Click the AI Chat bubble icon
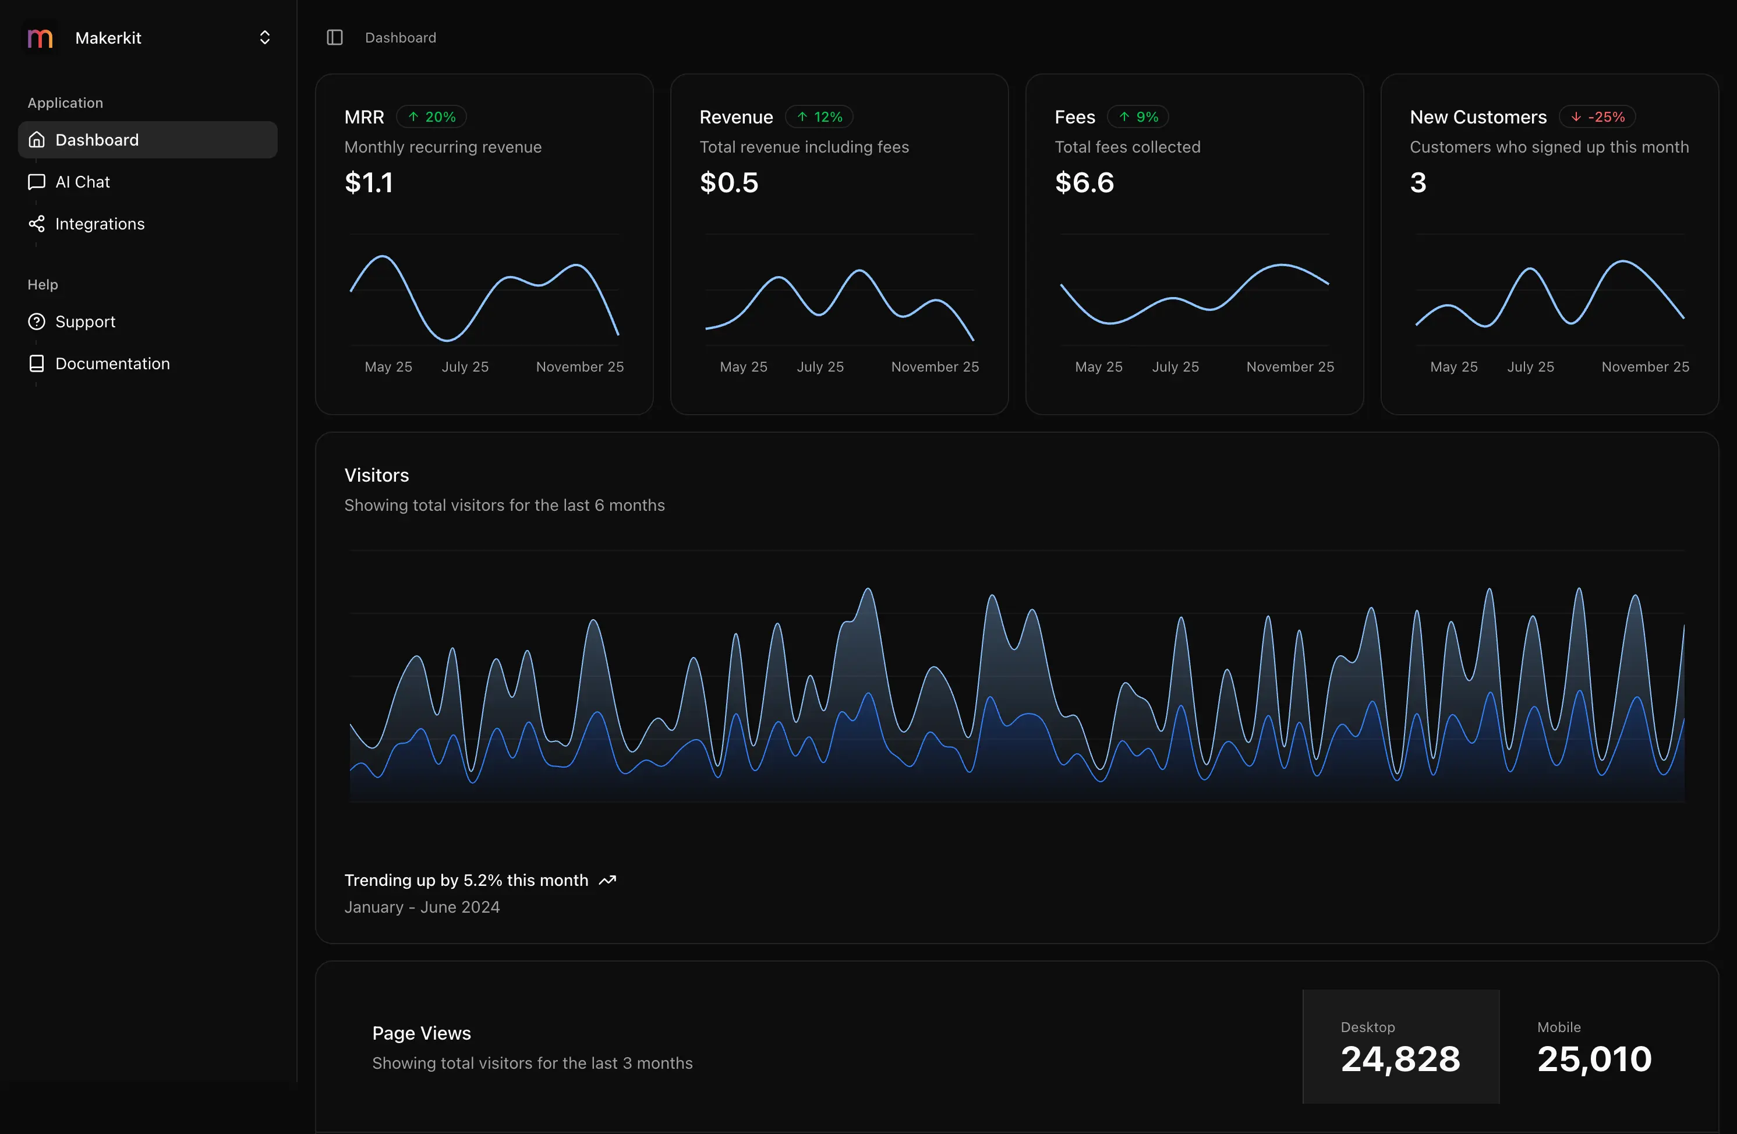 pos(37,181)
